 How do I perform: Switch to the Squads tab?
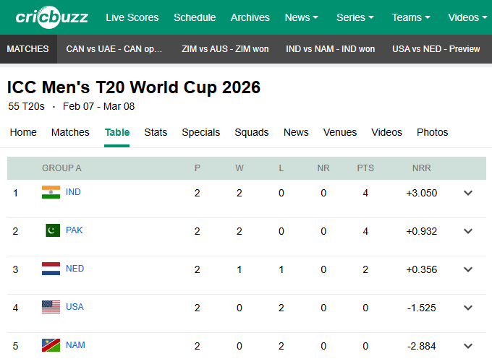(251, 132)
